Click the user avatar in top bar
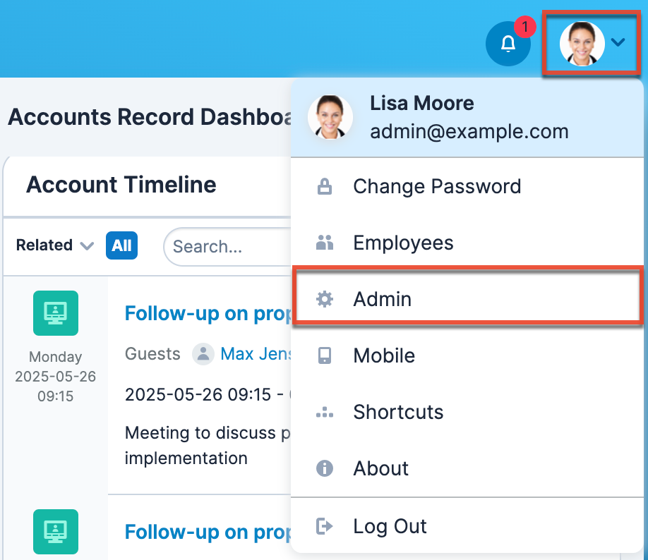 [x=582, y=44]
